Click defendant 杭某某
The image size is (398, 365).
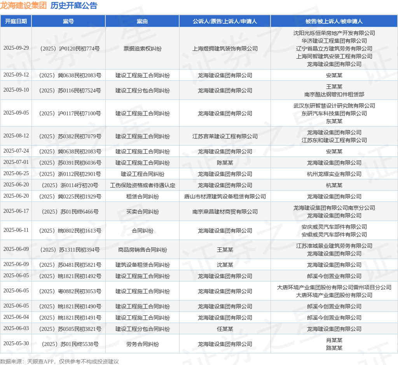click(x=334, y=185)
